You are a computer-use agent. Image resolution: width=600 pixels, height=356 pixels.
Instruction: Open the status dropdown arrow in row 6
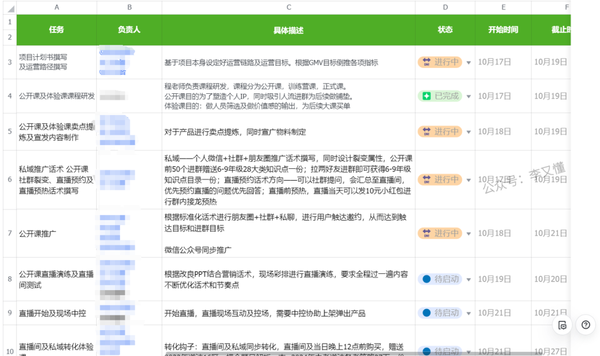click(x=468, y=180)
